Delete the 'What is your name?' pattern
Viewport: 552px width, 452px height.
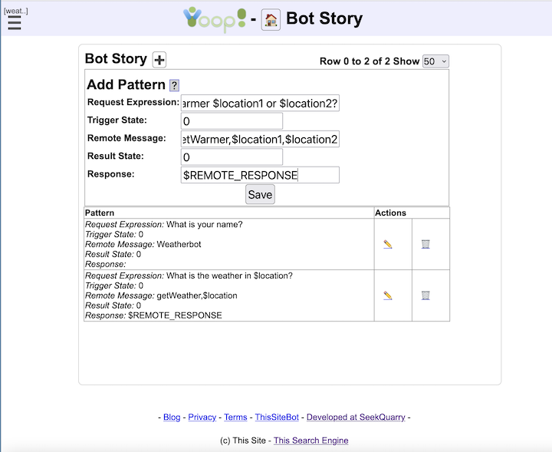click(x=426, y=244)
